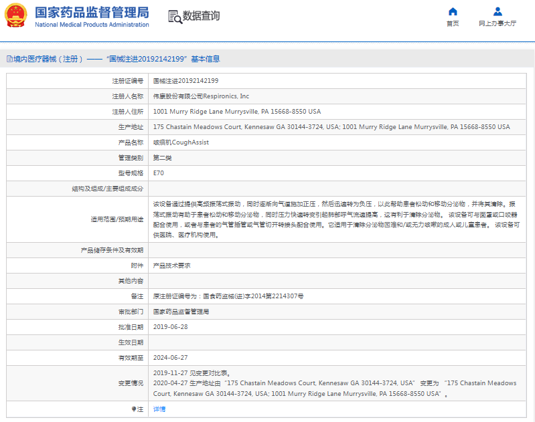Click the bullet icon beside 注
The height and width of the screenshot is (422, 535).
(x=134, y=409)
